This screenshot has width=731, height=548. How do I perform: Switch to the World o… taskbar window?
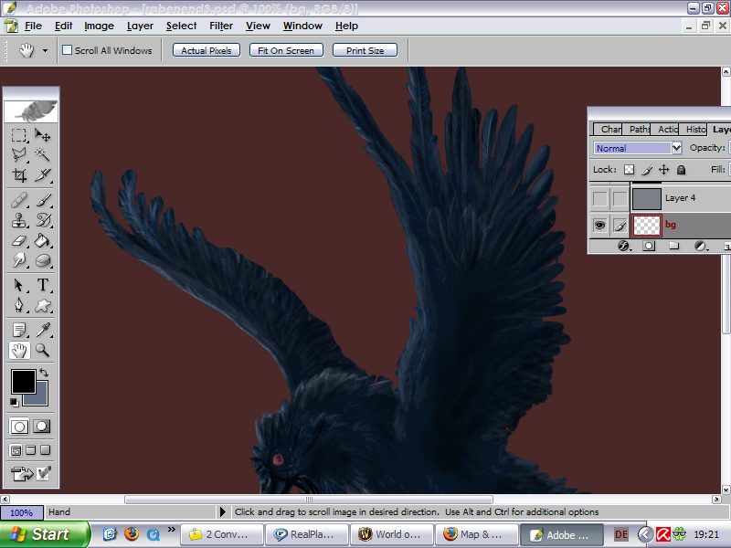click(x=391, y=534)
